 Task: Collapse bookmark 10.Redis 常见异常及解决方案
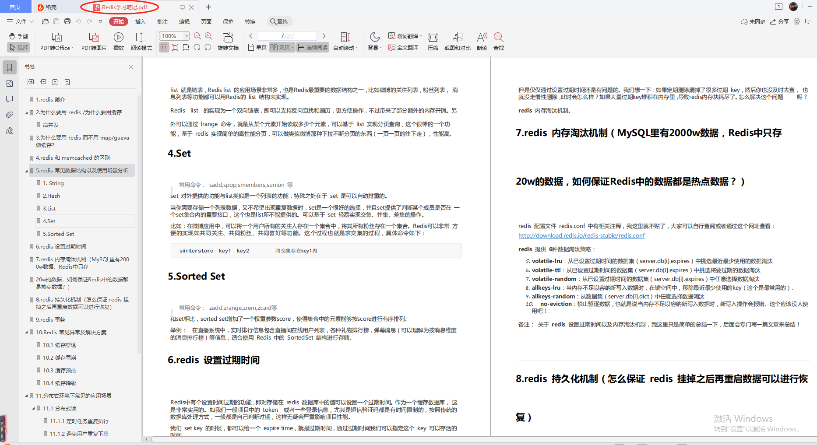tap(26, 333)
